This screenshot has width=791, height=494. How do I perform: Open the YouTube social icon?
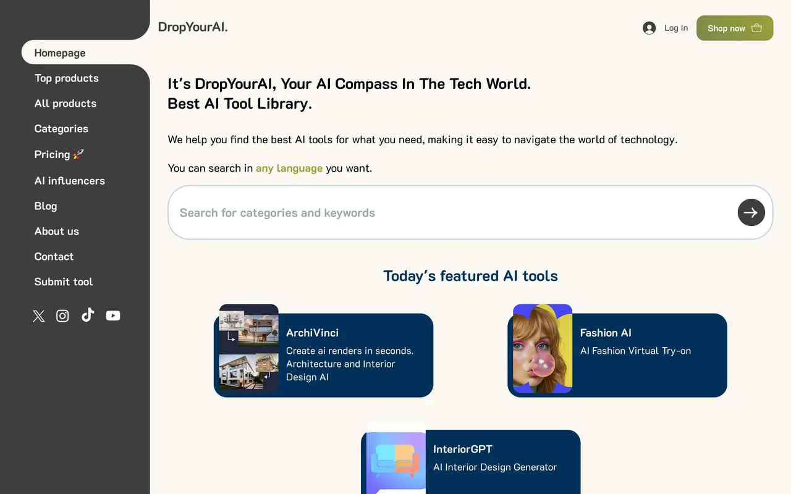point(113,316)
